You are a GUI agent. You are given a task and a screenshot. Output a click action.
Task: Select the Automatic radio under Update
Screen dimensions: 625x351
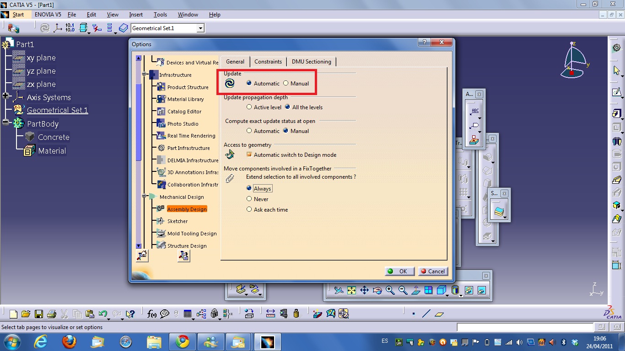click(x=249, y=83)
